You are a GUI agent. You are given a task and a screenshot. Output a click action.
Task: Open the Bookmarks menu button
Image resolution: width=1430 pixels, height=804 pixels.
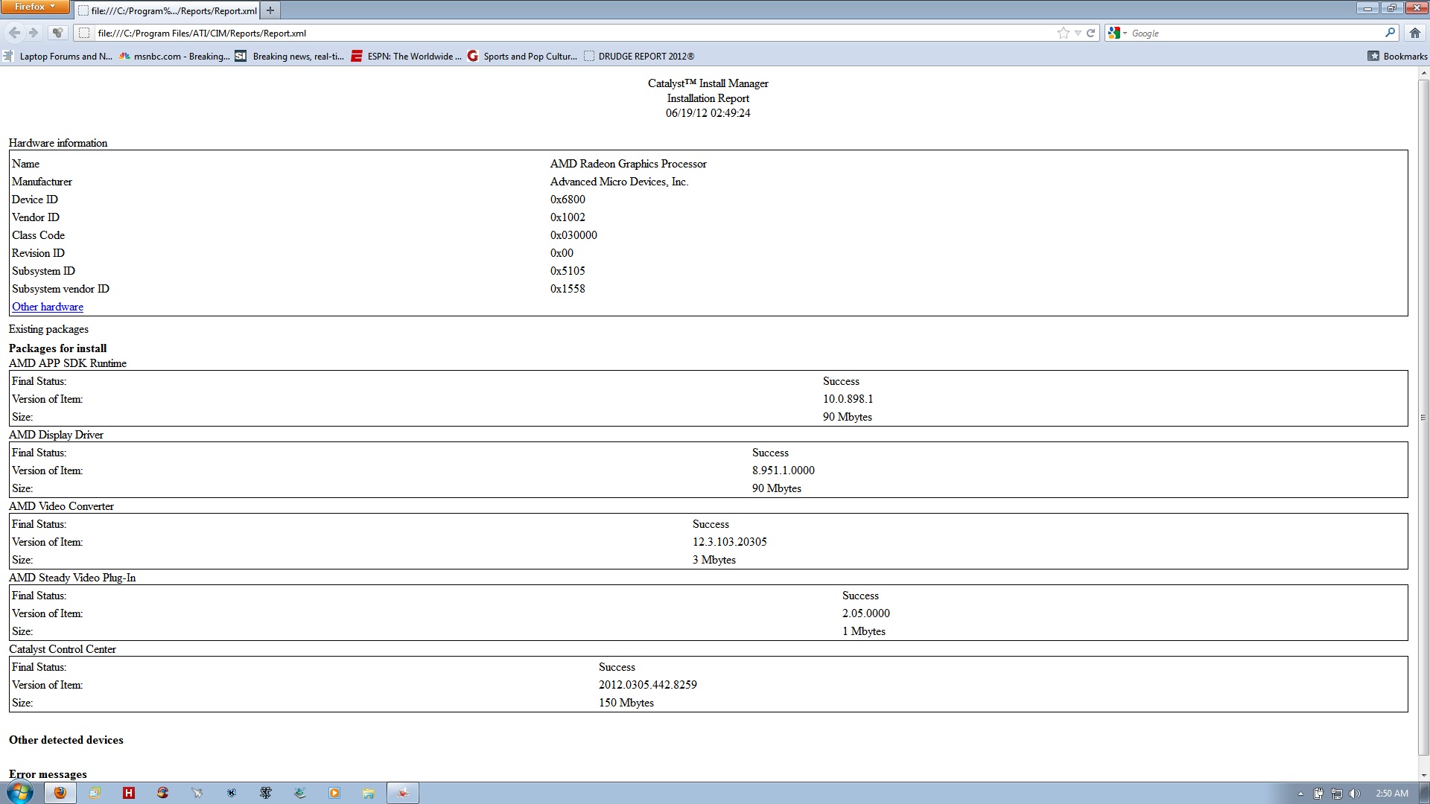point(1397,56)
